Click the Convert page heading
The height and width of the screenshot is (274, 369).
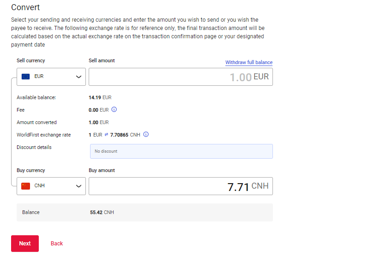(x=25, y=7)
